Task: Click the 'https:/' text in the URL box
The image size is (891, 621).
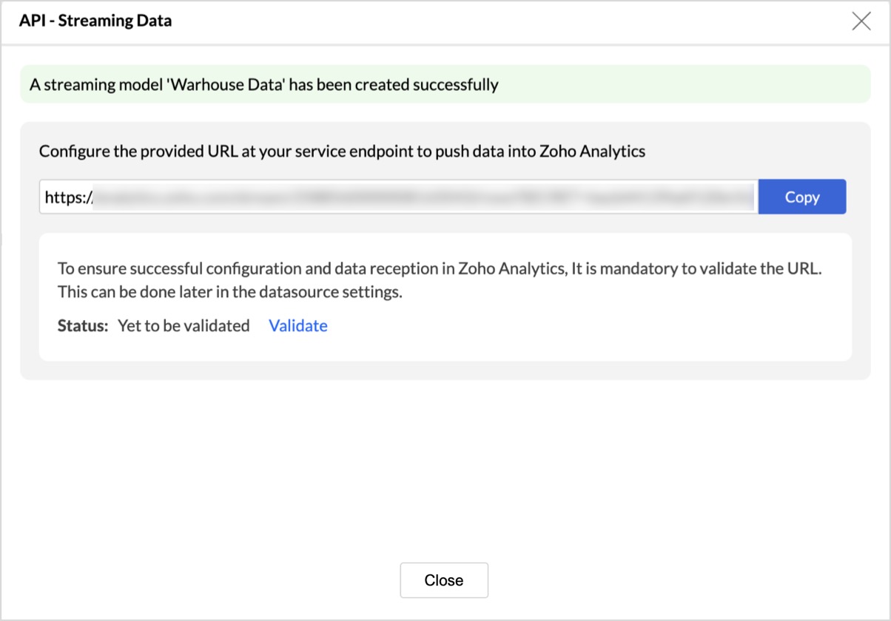Action: (68, 197)
